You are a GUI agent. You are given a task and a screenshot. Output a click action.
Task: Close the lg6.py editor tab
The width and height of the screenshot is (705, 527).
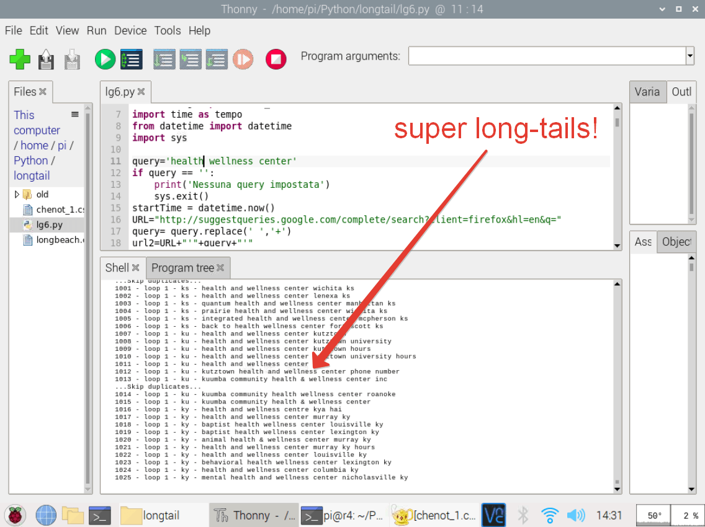pyautogui.click(x=141, y=92)
